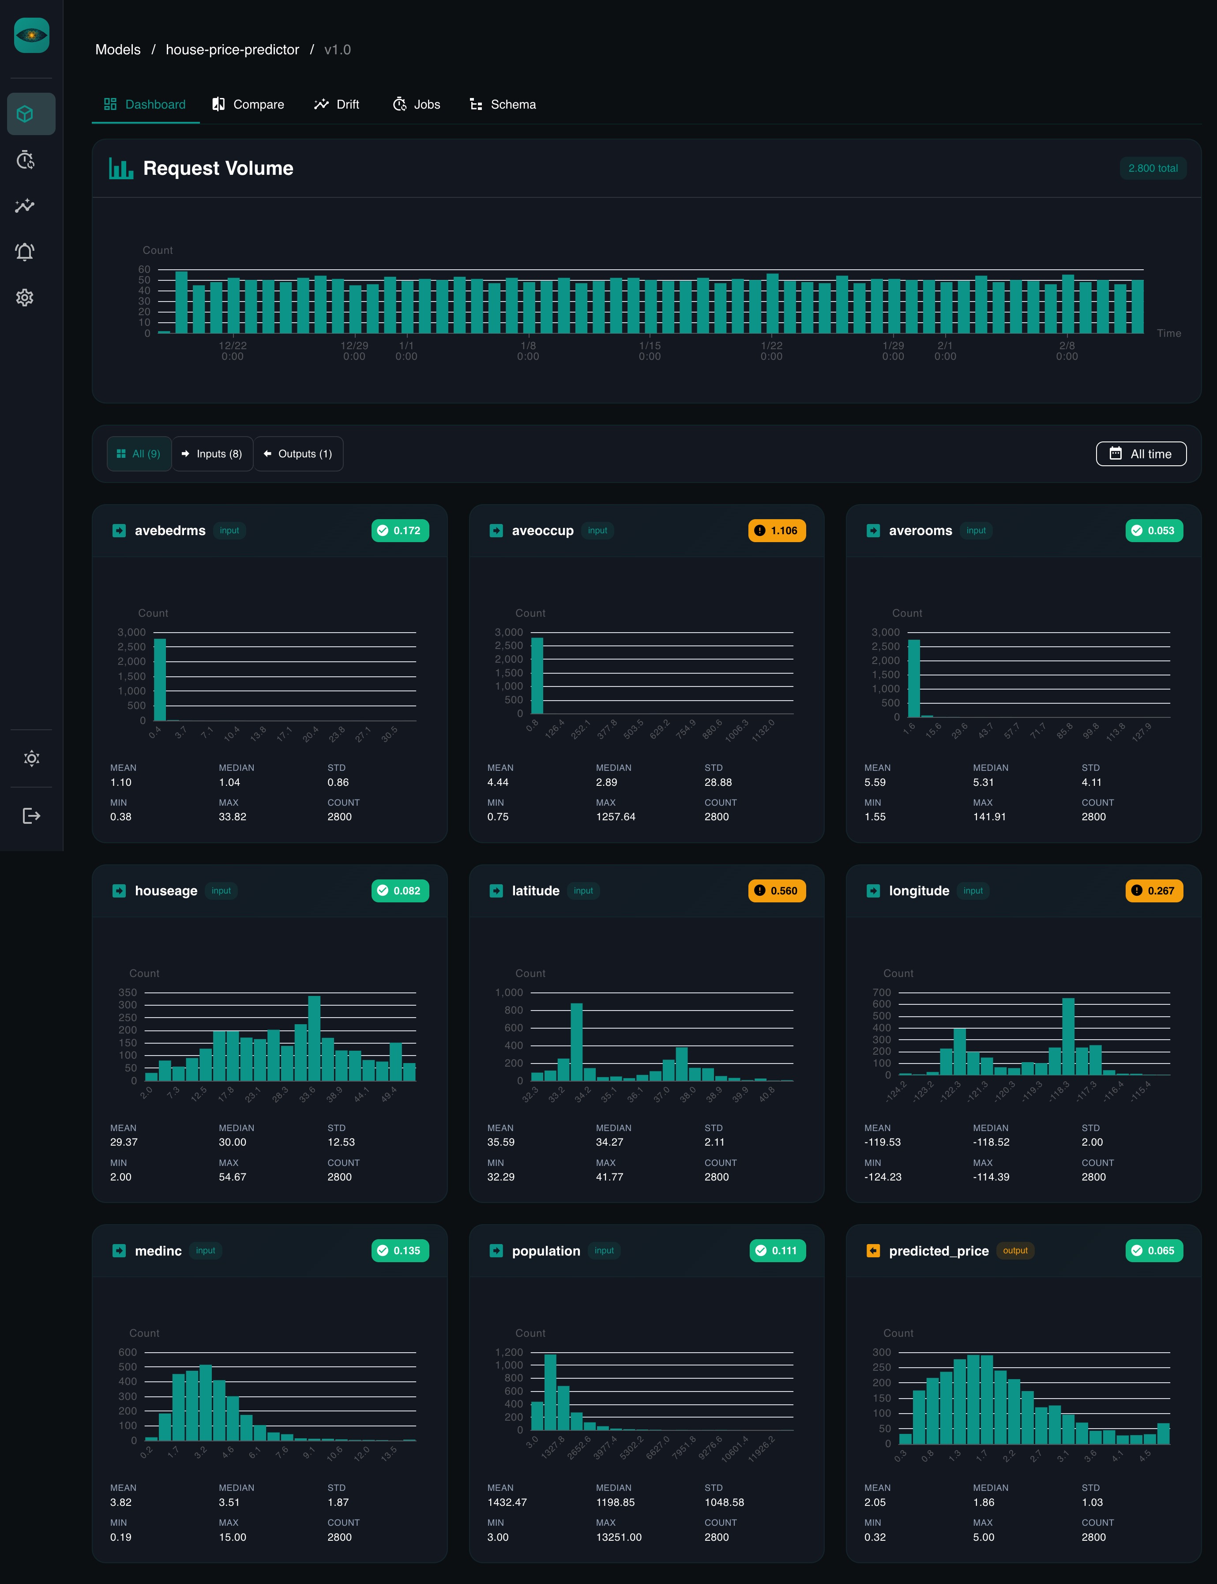Click the app logo at the top left
This screenshot has width=1217, height=1584.
[x=32, y=35]
